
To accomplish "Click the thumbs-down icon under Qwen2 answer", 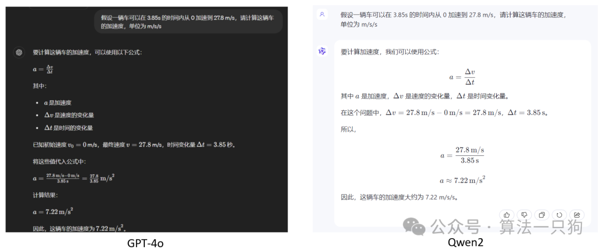I will coord(524,215).
